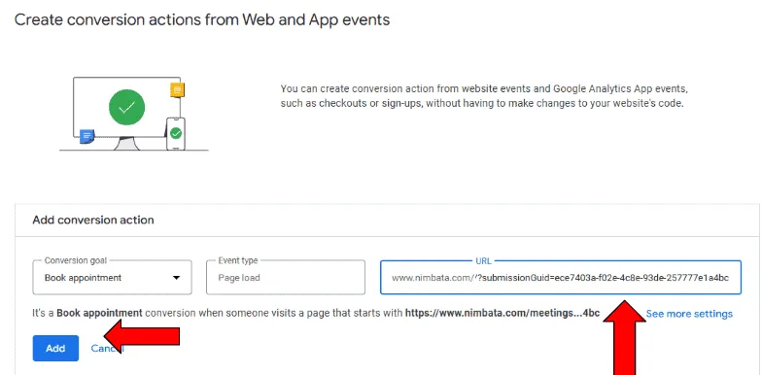Image resolution: width=762 pixels, height=375 pixels.
Task: Open the Conversion goal dropdown
Action: 112,278
